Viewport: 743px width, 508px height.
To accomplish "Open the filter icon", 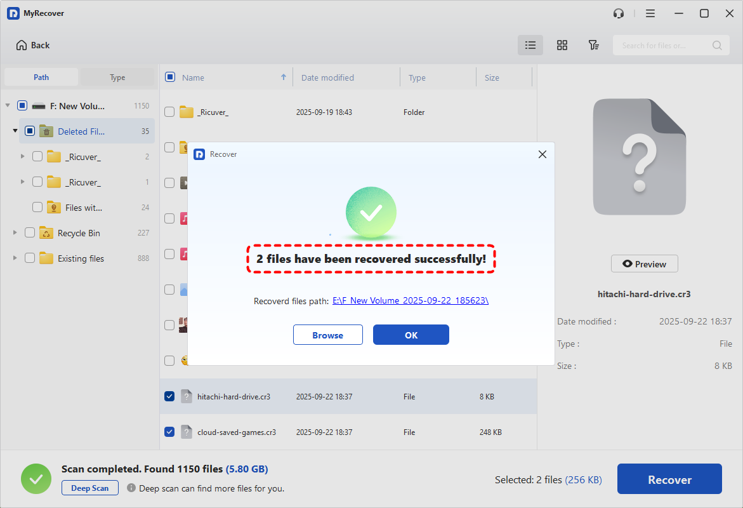I will [593, 45].
